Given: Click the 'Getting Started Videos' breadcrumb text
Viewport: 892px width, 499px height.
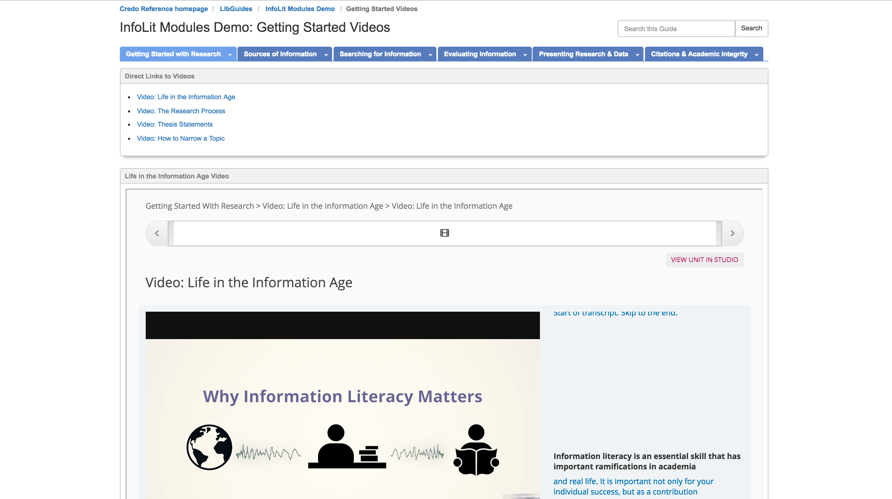Looking at the screenshot, I should pyautogui.click(x=382, y=9).
